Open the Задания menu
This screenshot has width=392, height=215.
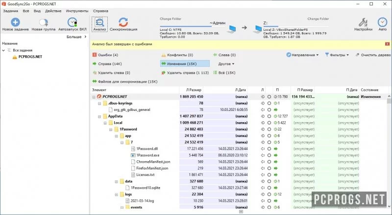(x=10, y=11)
